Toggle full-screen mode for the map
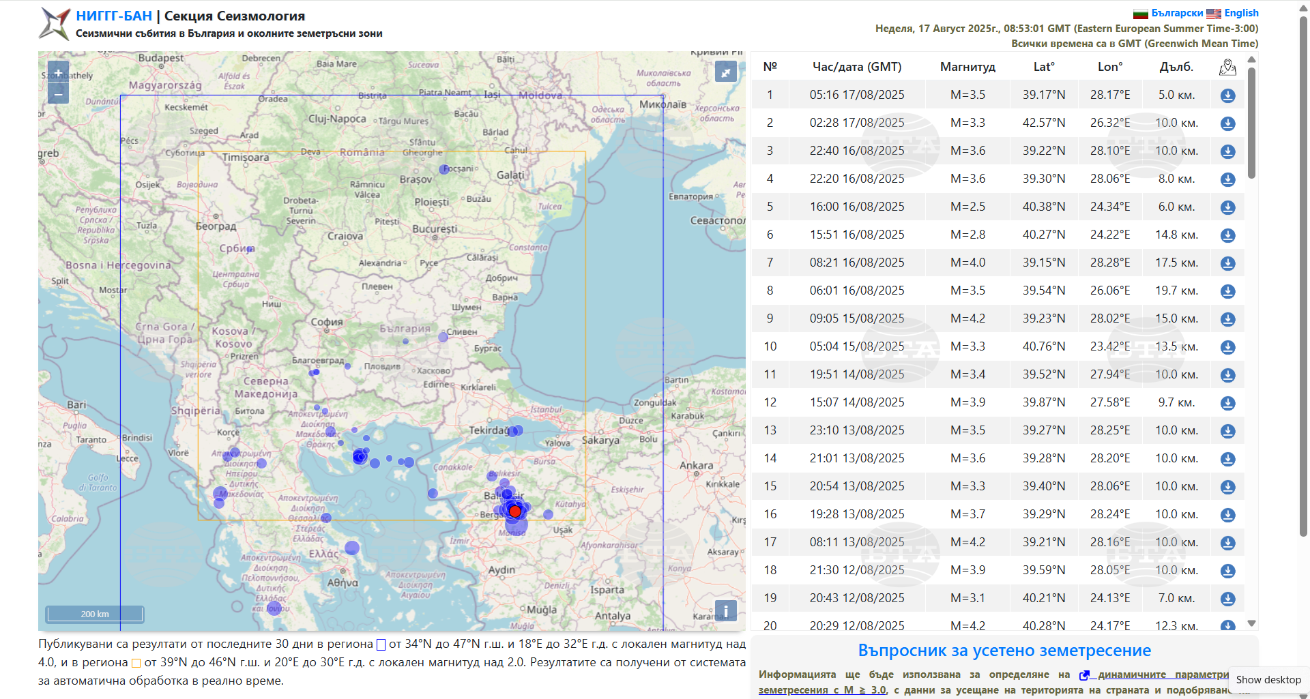 click(725, 72)
